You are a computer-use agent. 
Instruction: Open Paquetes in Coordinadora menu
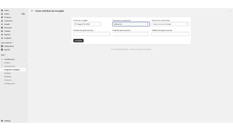point(8,77)
